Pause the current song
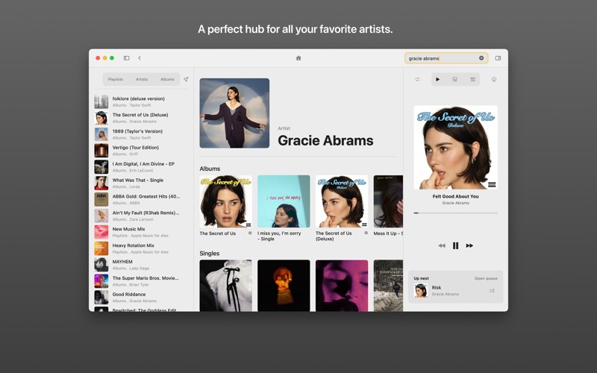Screen dimensions: 597x373 click(455, 246)
